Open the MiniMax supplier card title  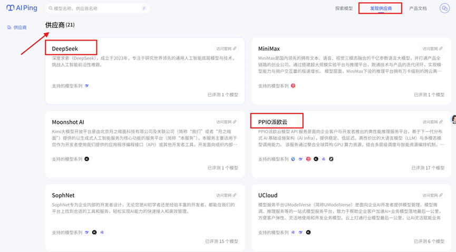point(269,49)
